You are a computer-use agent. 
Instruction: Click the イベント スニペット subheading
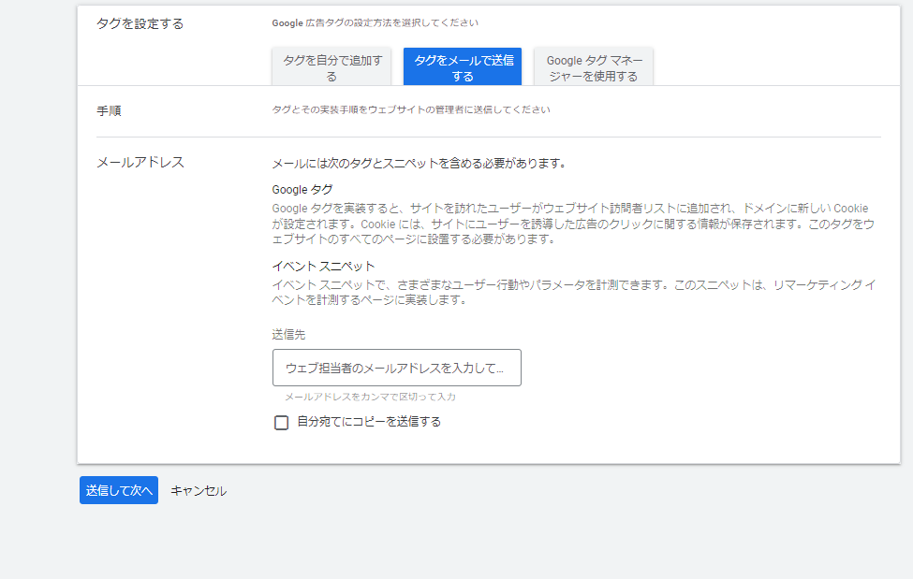click(x=323, y=266)
